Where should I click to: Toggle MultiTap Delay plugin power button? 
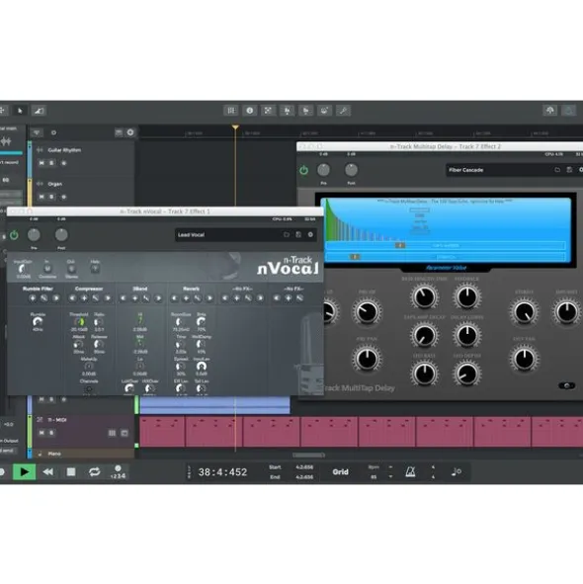[x=303, y=170]
